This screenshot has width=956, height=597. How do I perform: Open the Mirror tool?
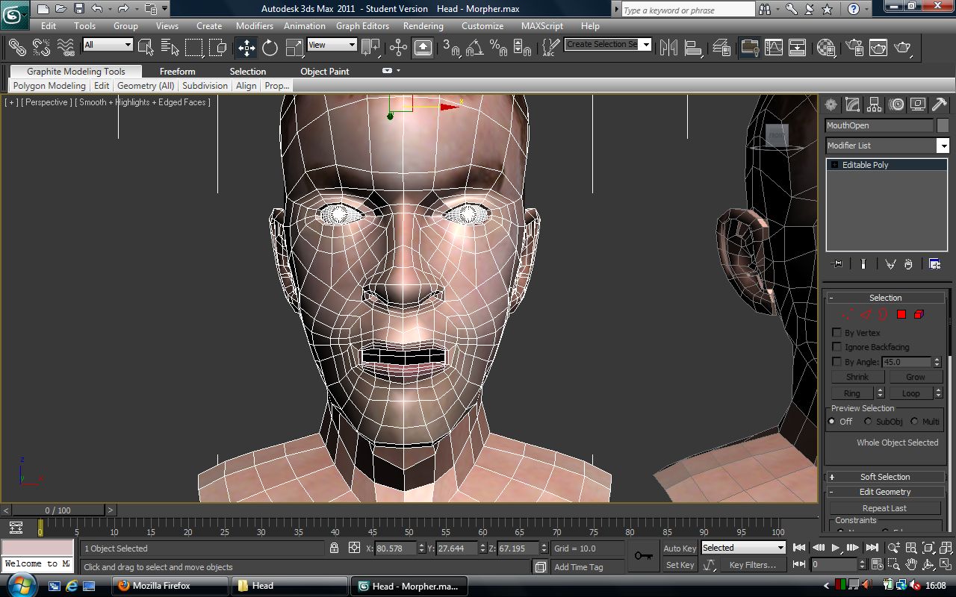click(668, 48)
